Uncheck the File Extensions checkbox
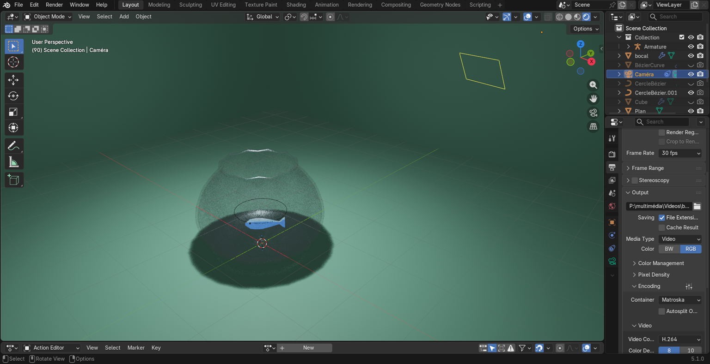This screenshot has width=710, height=364. (661, 217)
